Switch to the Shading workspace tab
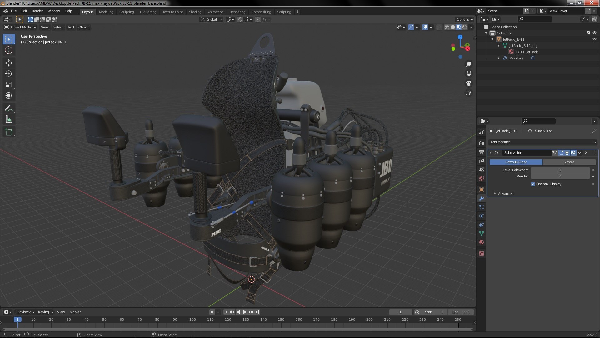 (x=195, y=12)
